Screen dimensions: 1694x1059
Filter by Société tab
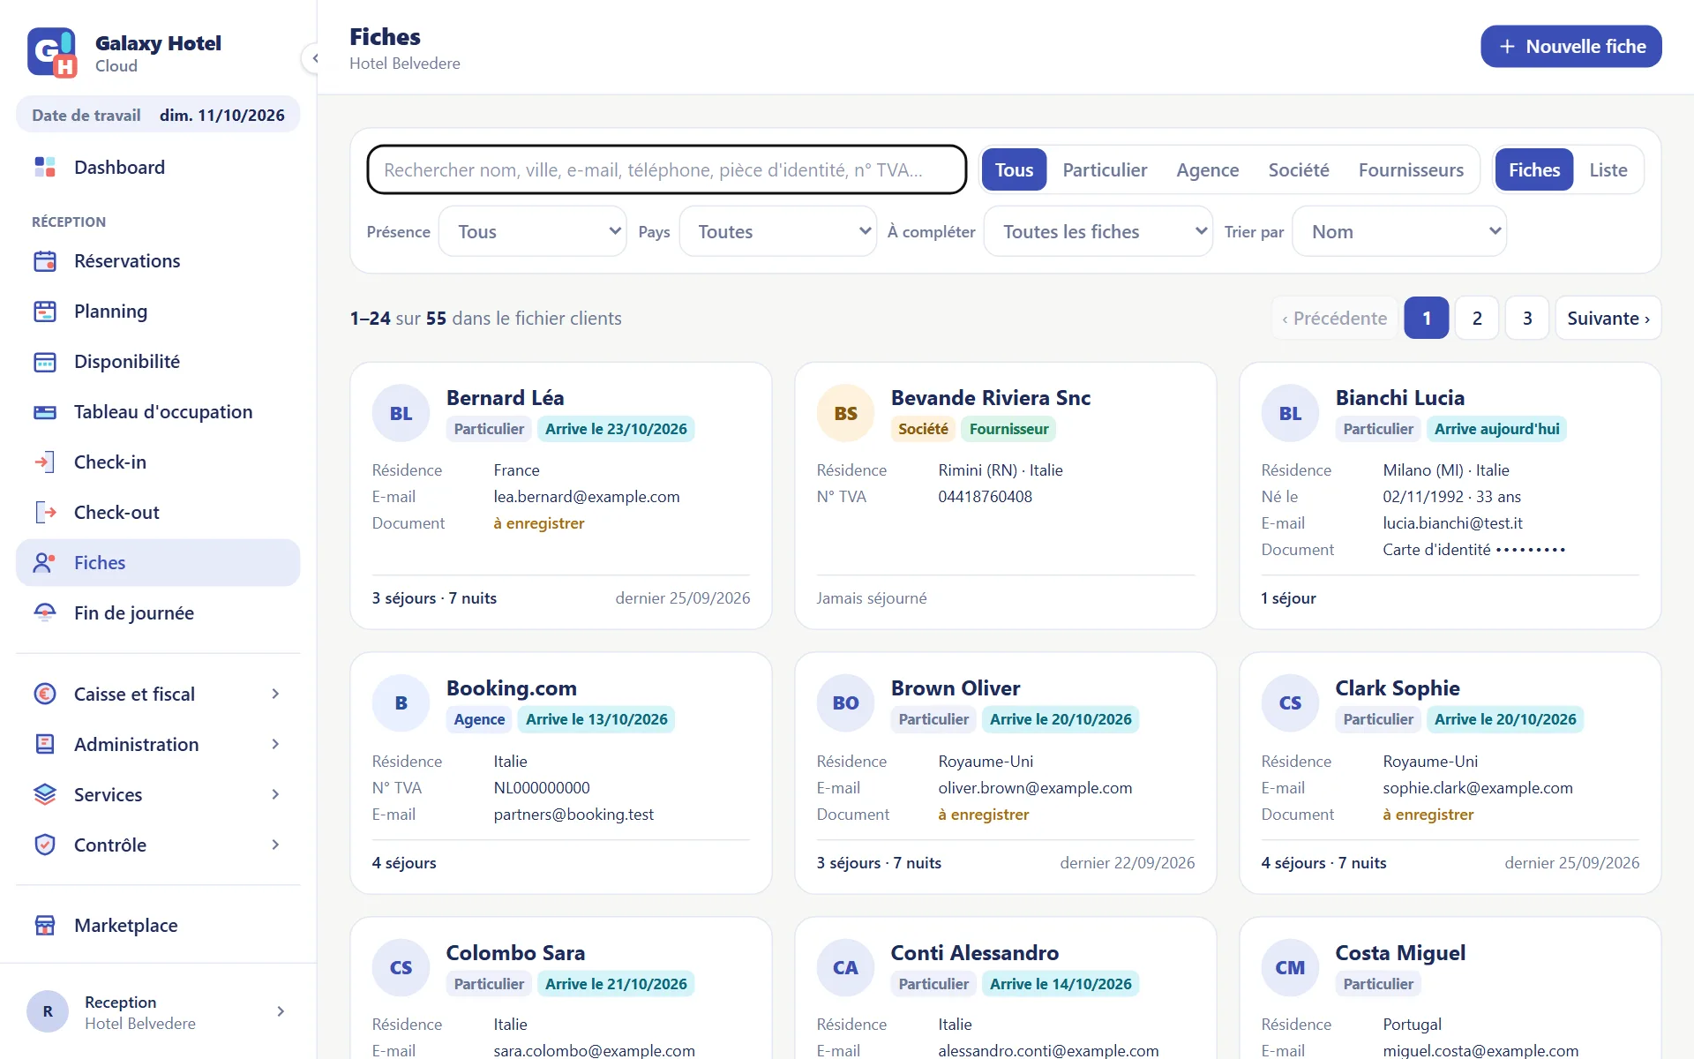(x=1299, y=169)
